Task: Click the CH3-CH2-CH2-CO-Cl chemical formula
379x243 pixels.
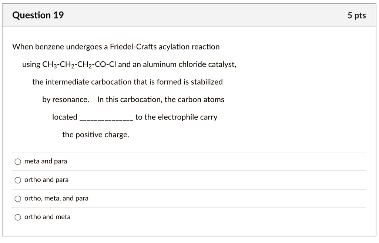Action: [x=79, y=64]
